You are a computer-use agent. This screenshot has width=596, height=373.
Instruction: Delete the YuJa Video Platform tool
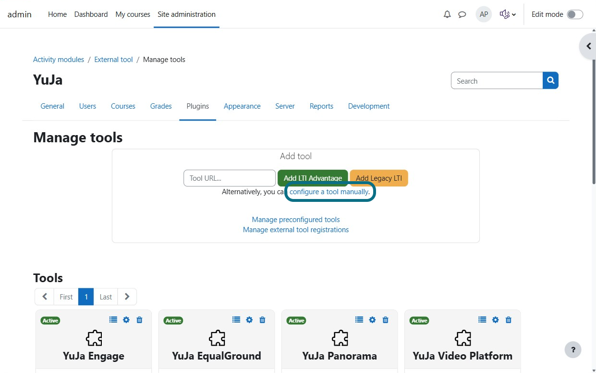click(x=508, y=320)
